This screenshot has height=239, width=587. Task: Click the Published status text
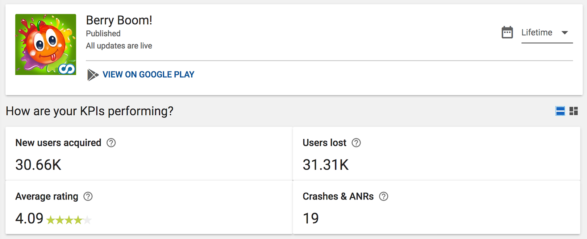[103, 34]
